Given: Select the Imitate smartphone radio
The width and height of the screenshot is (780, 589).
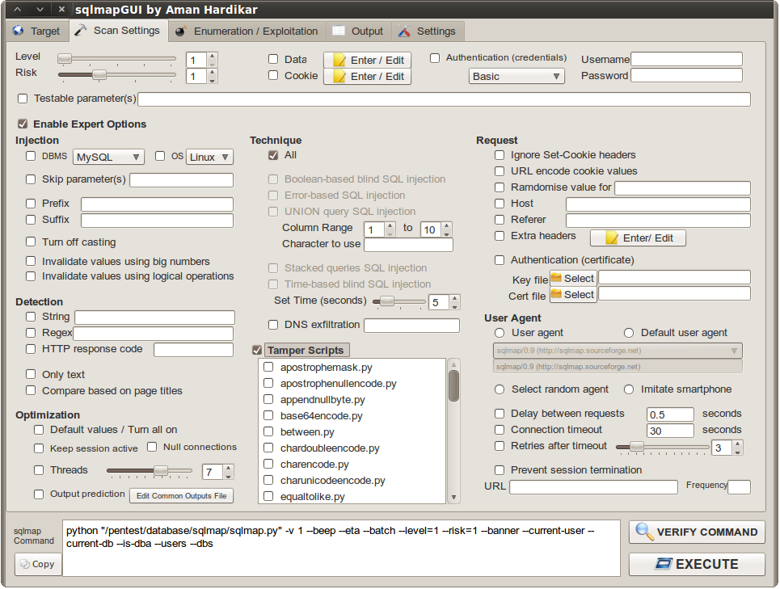Looking at the screenshot, I should point(629,389).
